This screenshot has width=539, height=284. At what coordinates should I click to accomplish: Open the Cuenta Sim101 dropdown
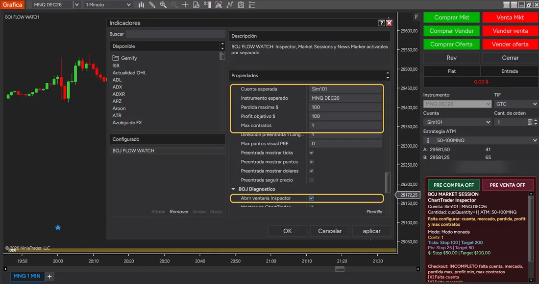(458, 122)
